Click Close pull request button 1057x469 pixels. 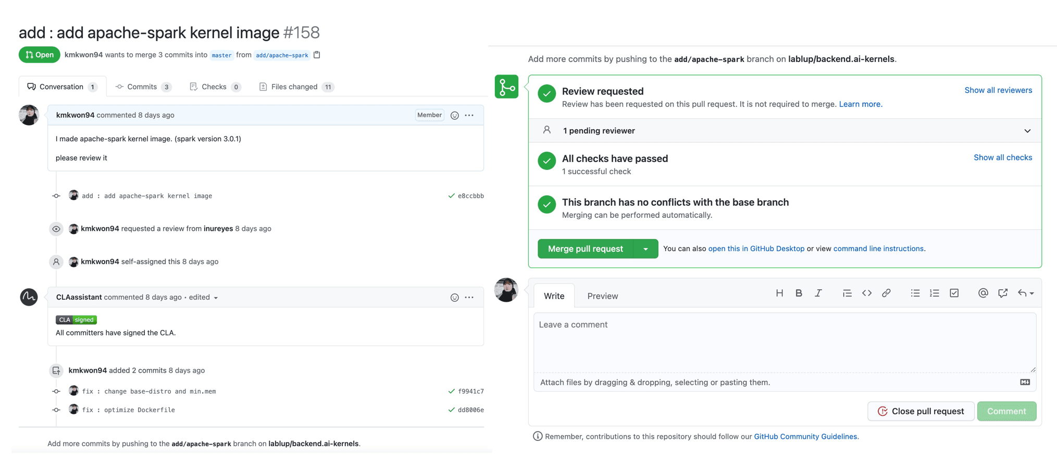[x=920, y=411]
